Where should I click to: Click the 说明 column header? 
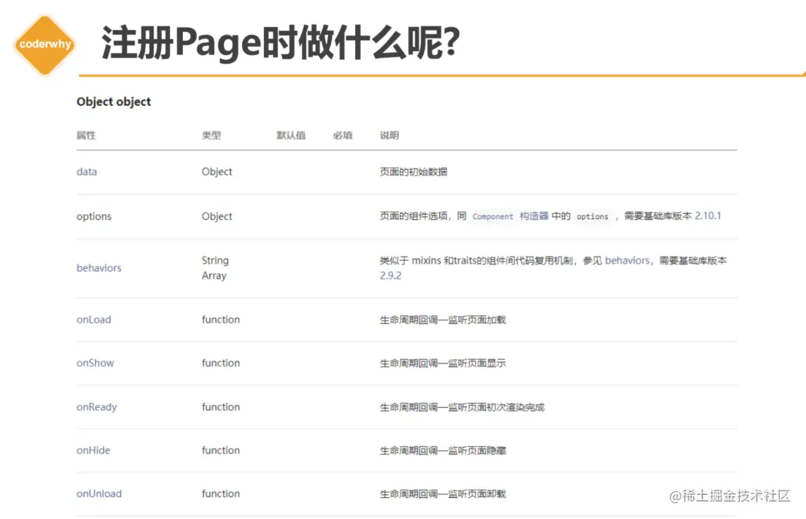(x=389, y=135)
